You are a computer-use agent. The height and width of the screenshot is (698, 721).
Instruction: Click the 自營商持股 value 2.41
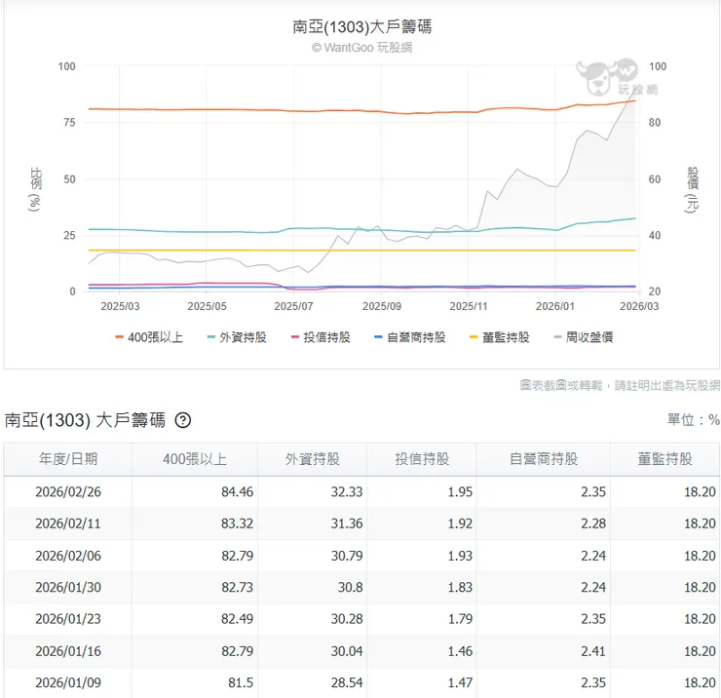pos(593,651)
